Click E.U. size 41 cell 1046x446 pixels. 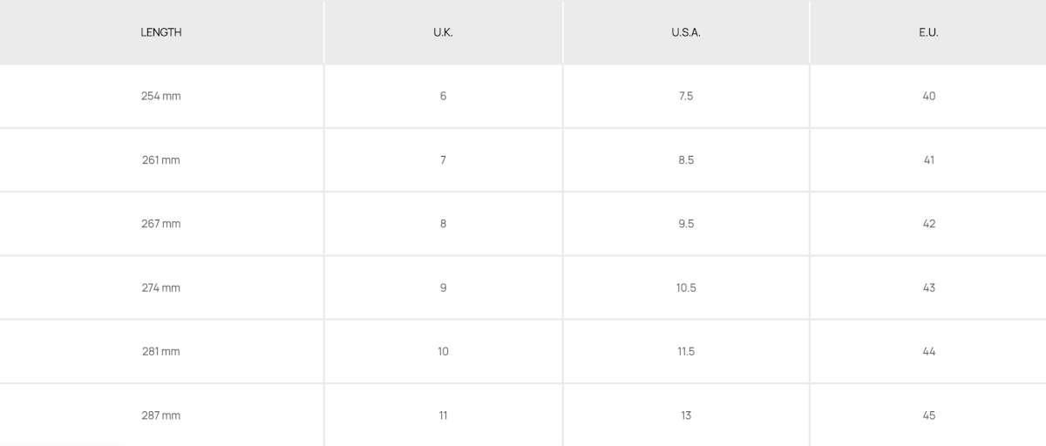[x=928, y=160]
